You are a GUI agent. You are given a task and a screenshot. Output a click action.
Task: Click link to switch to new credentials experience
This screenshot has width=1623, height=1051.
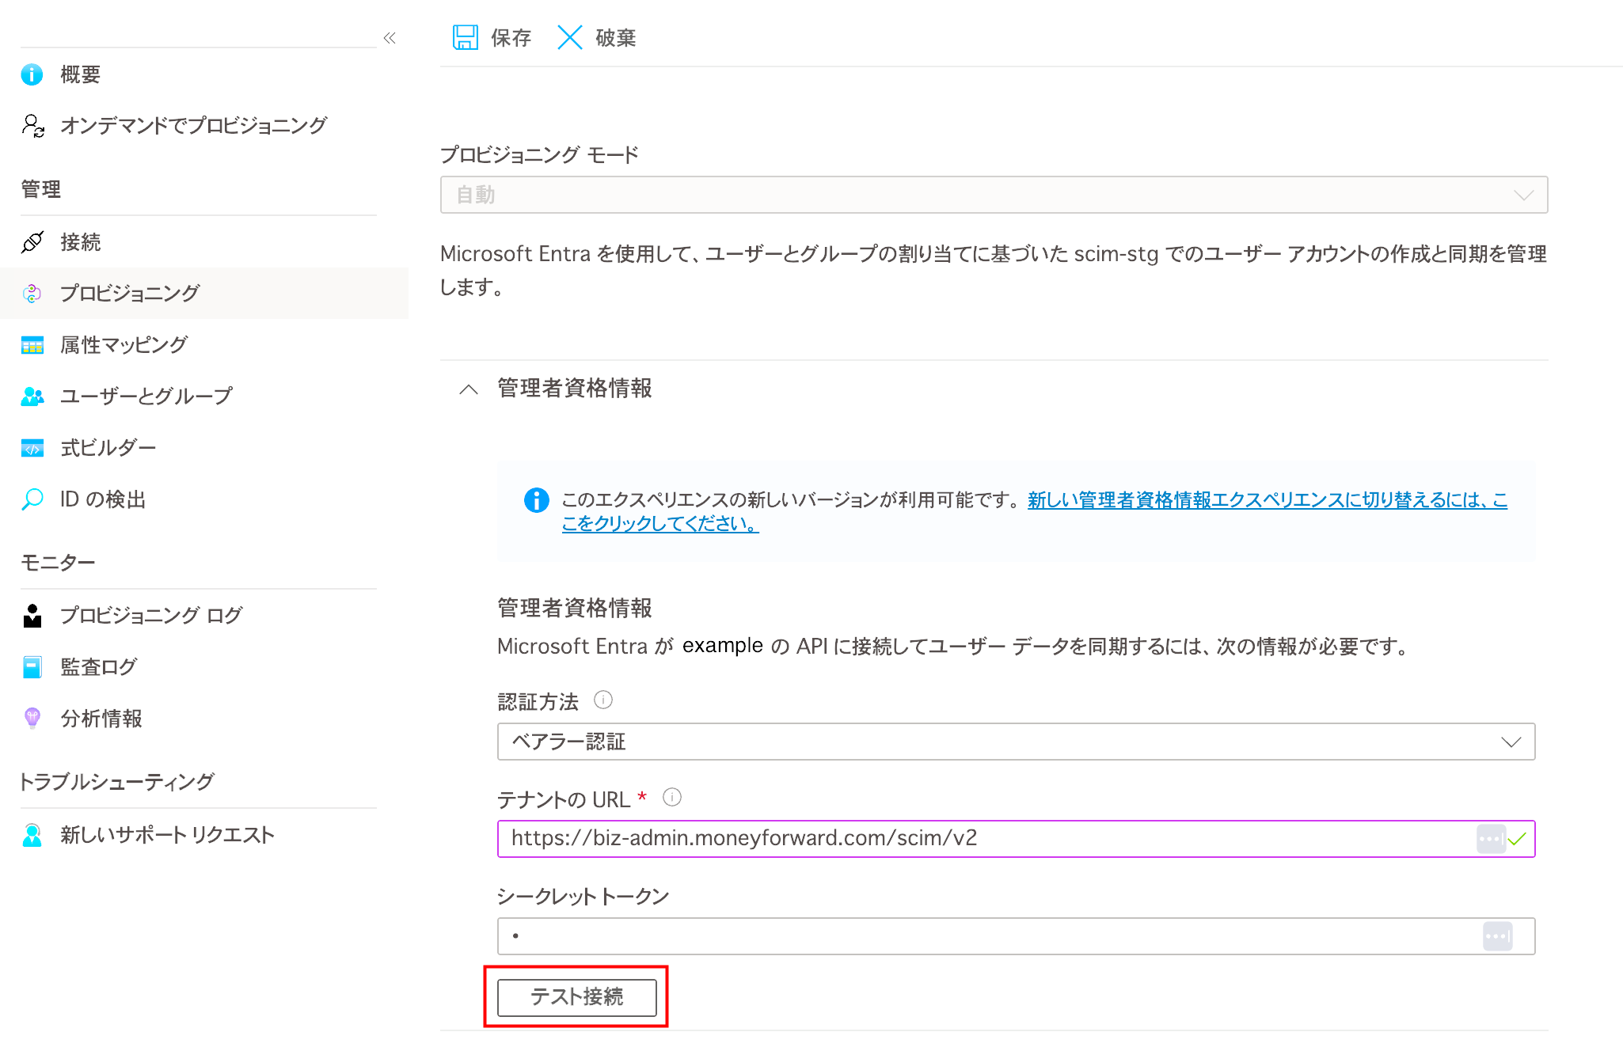pyautogui.click(x=1034, y=511)
